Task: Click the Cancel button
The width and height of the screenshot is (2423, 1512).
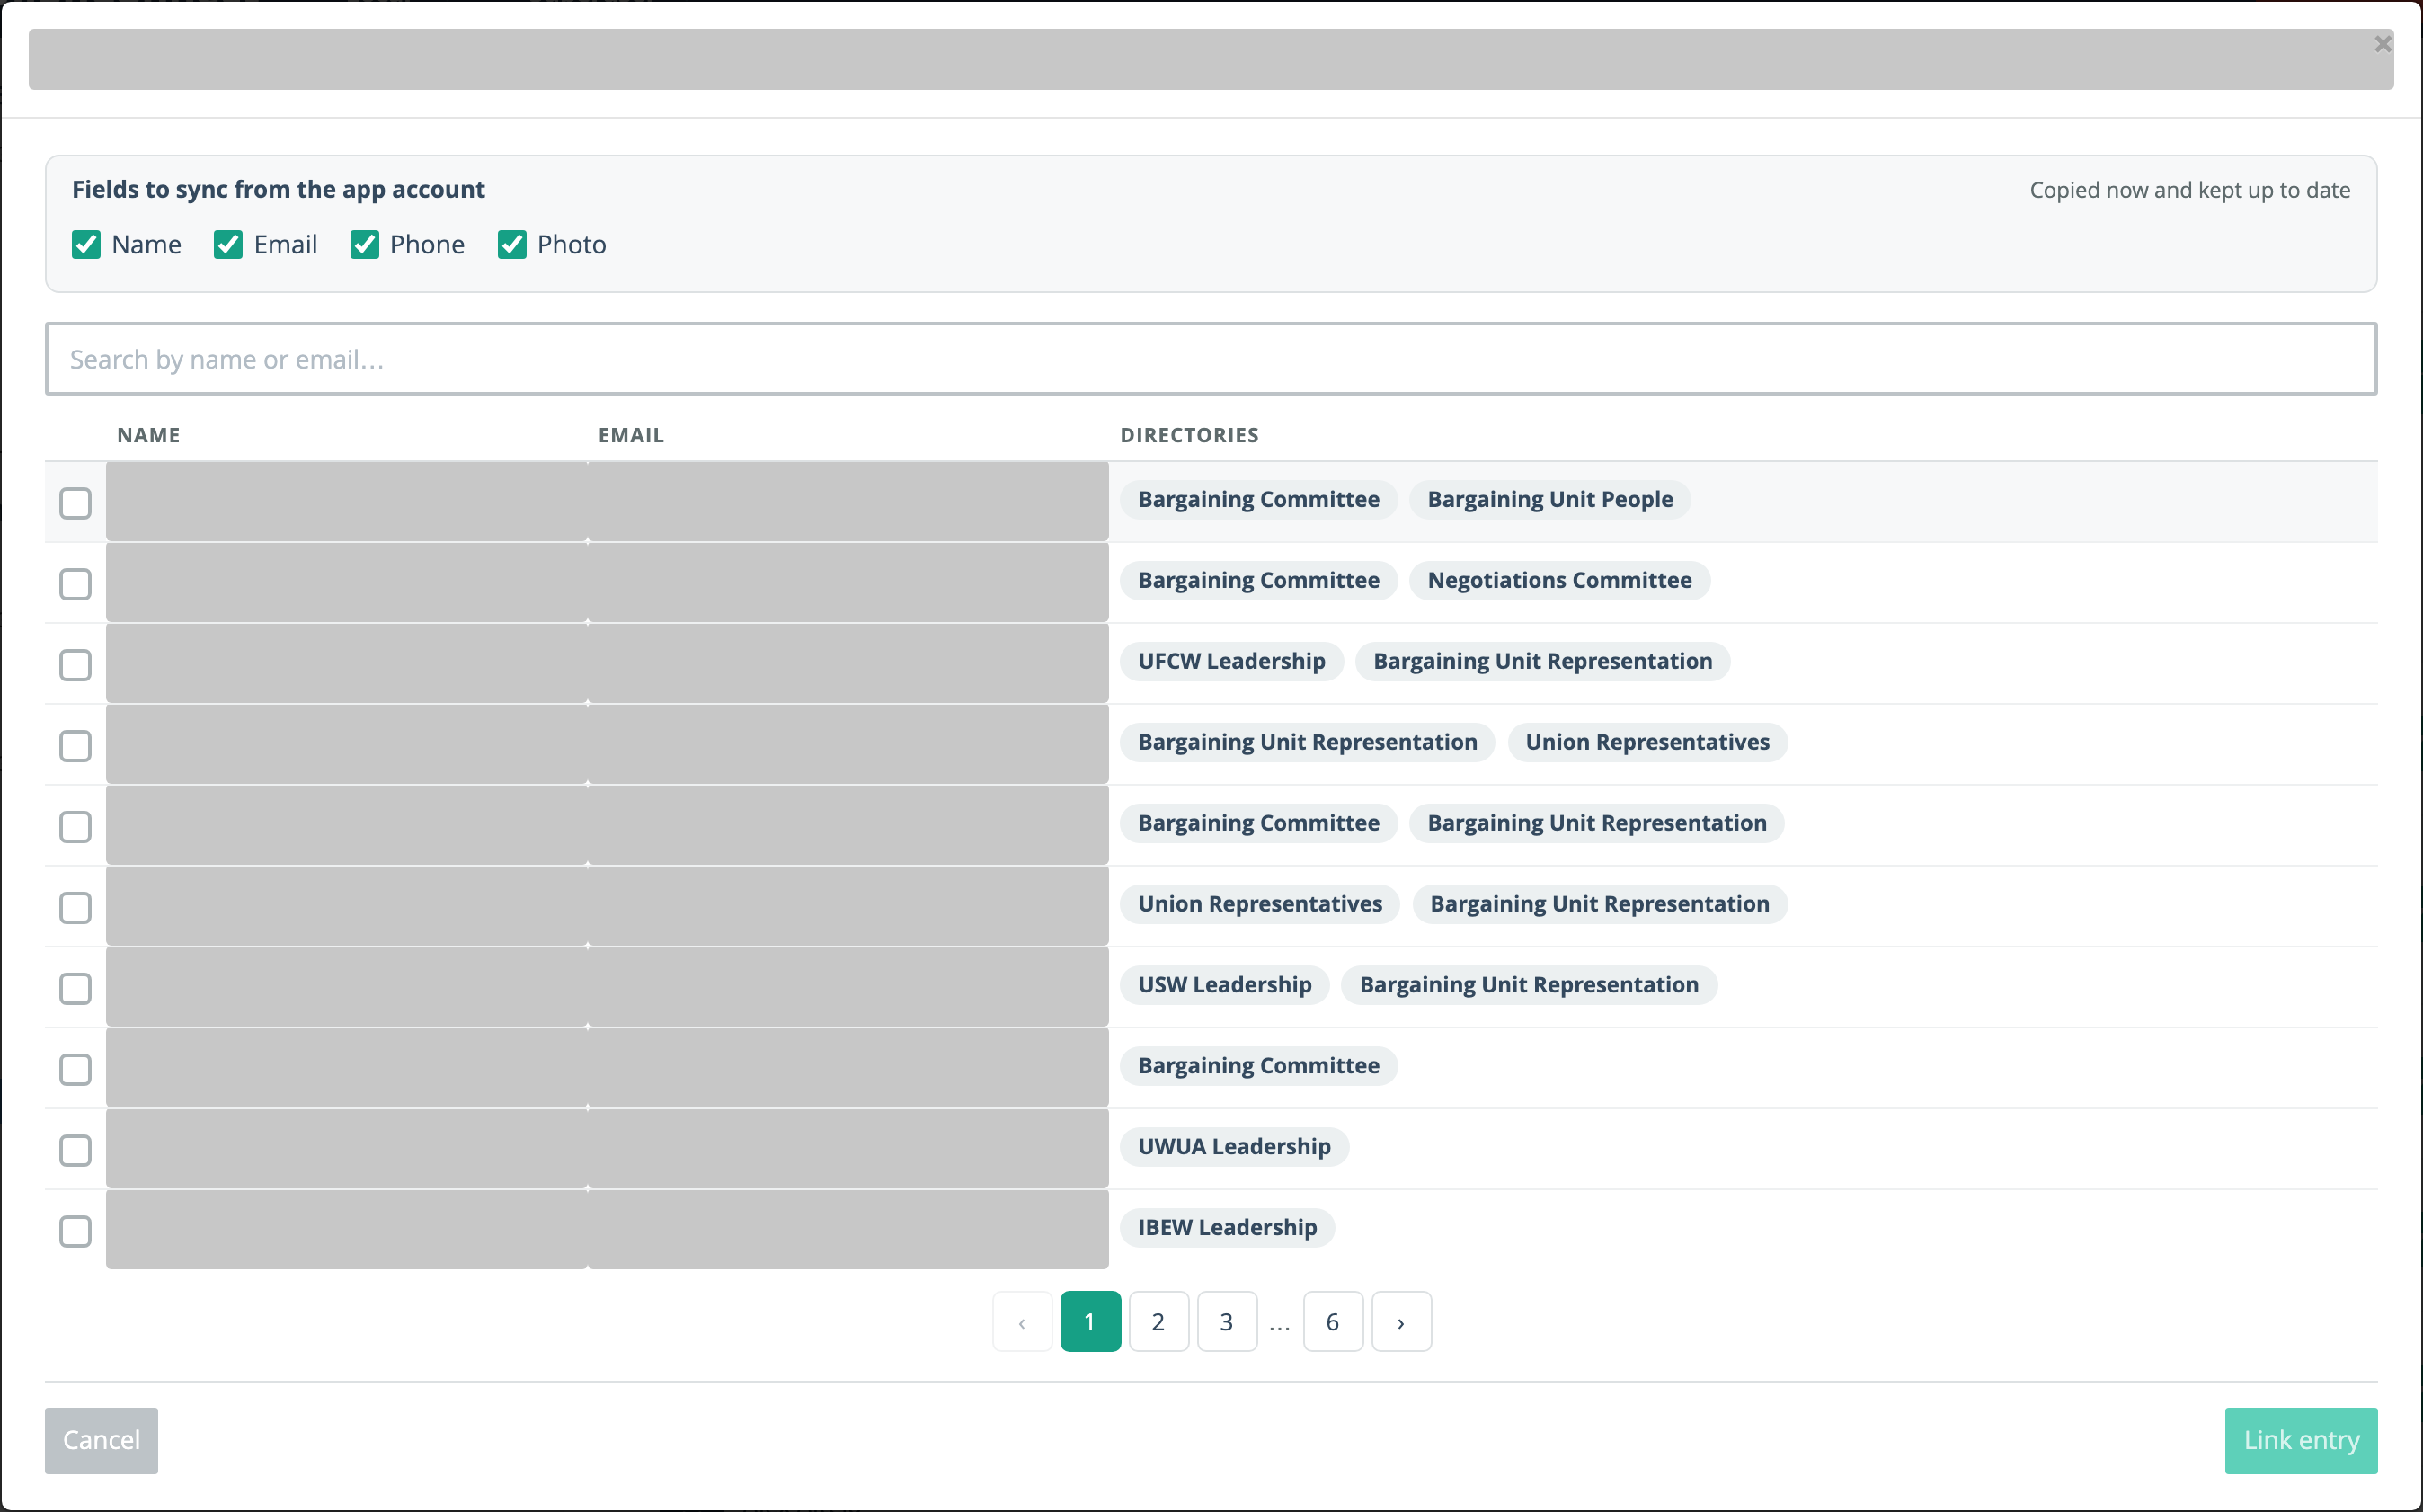Action: [x=101, y=1440]
